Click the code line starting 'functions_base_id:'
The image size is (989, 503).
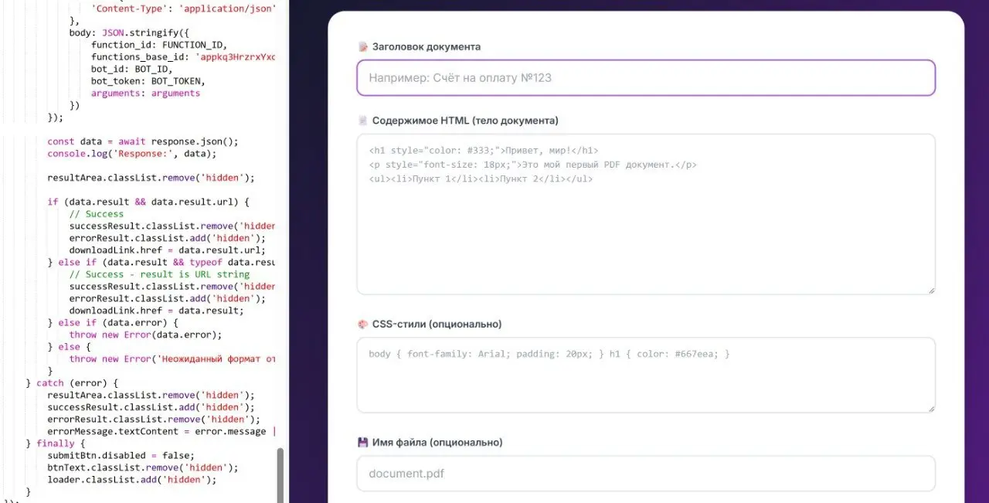183,57
